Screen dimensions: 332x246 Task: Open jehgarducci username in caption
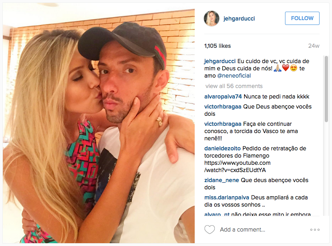tap(220, 61)
